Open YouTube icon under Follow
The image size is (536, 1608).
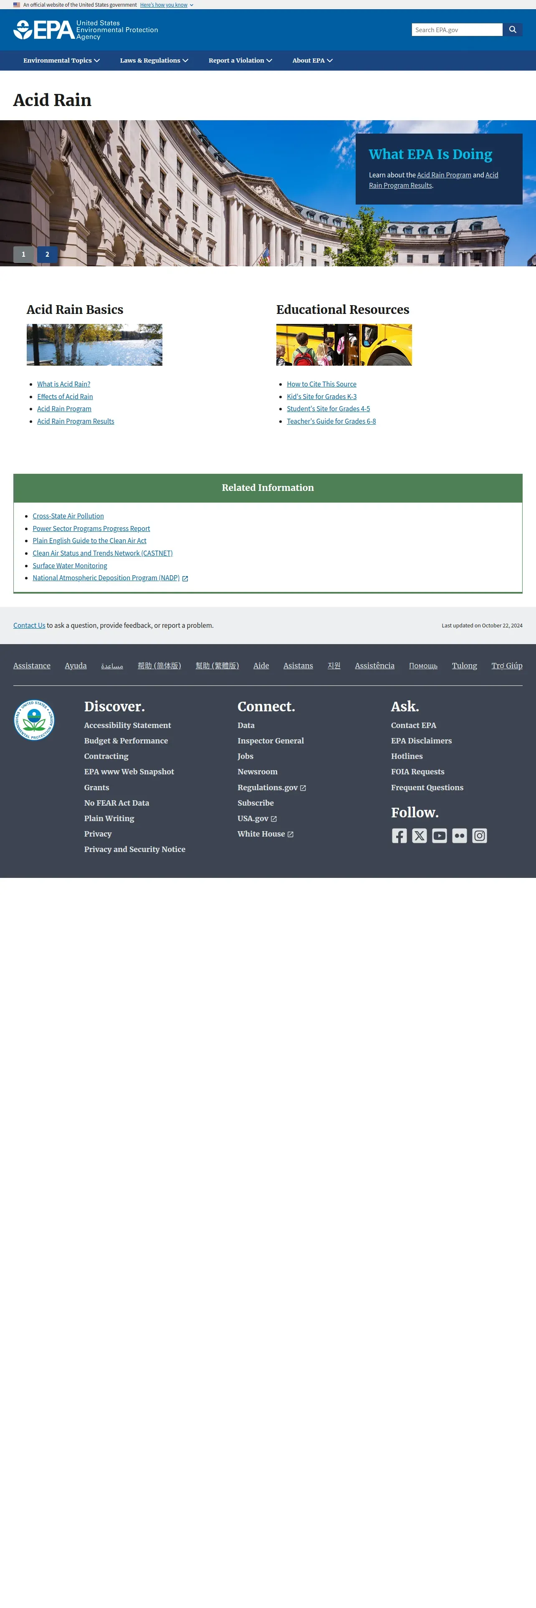pos(439,836)
